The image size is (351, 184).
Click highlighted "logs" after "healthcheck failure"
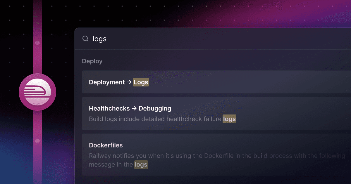pos(229,119)
